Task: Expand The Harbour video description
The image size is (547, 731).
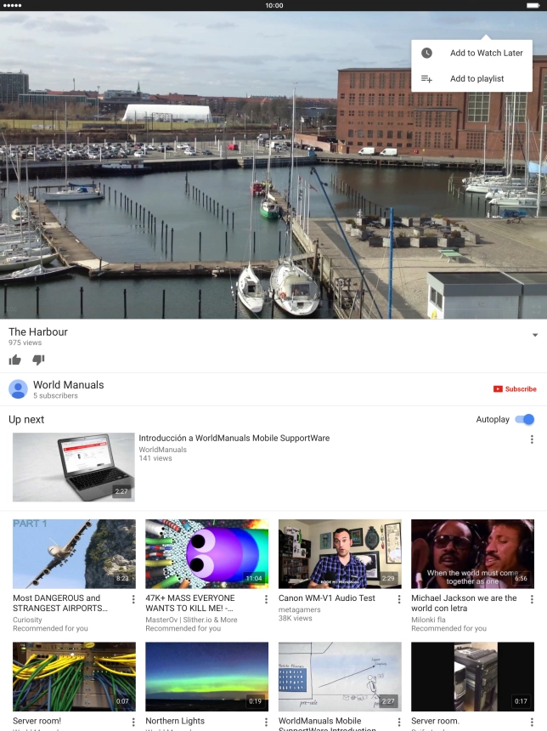Action: (535, 335)
